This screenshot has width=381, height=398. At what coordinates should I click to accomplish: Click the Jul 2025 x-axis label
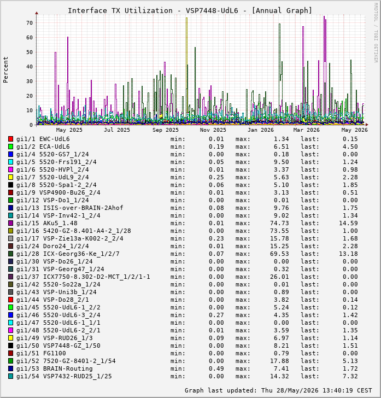pyautogui.click(x=117, y=130)
